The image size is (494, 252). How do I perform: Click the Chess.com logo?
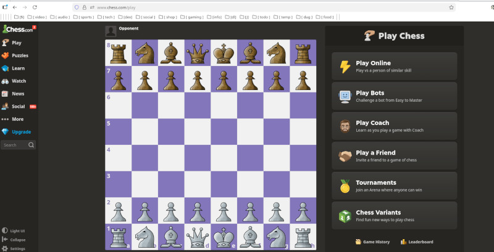tap(18, 29)
